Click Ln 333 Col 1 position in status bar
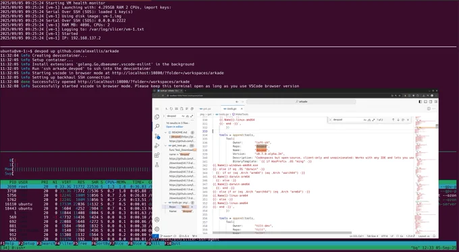 click(x=356, y=236)
